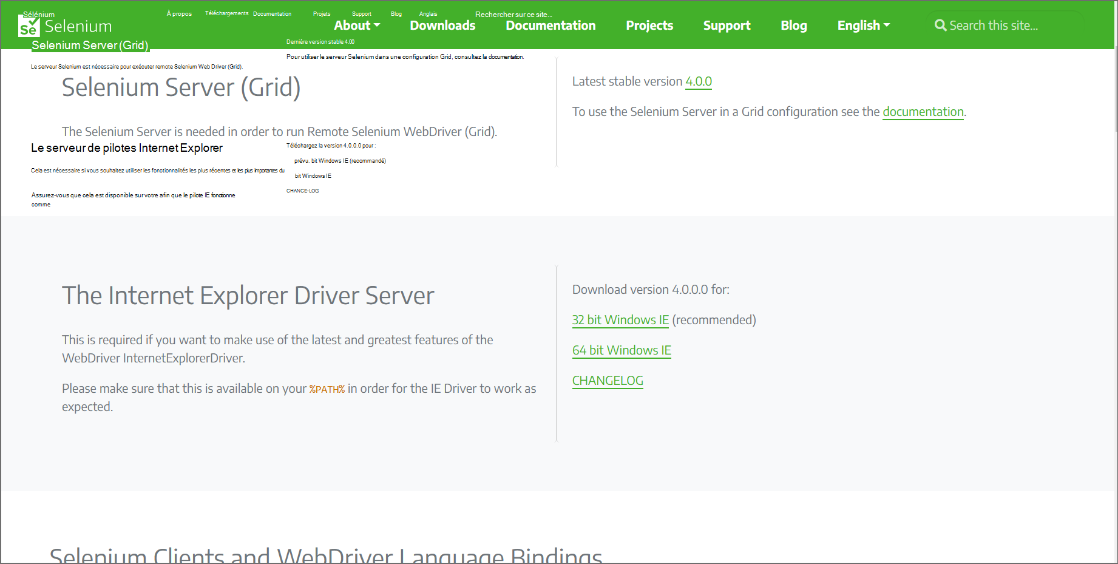The width and height of the screenshot is (1118, 564).
Task: Select Projects in the navigation bar
Action: [x=649, y=25]
